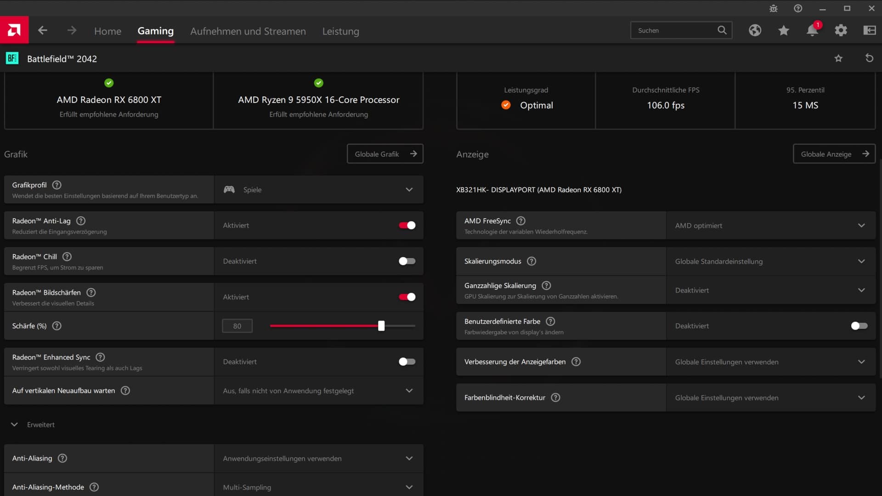Show help for Anti-Aliasing-Methode

(x=94, y=487)
